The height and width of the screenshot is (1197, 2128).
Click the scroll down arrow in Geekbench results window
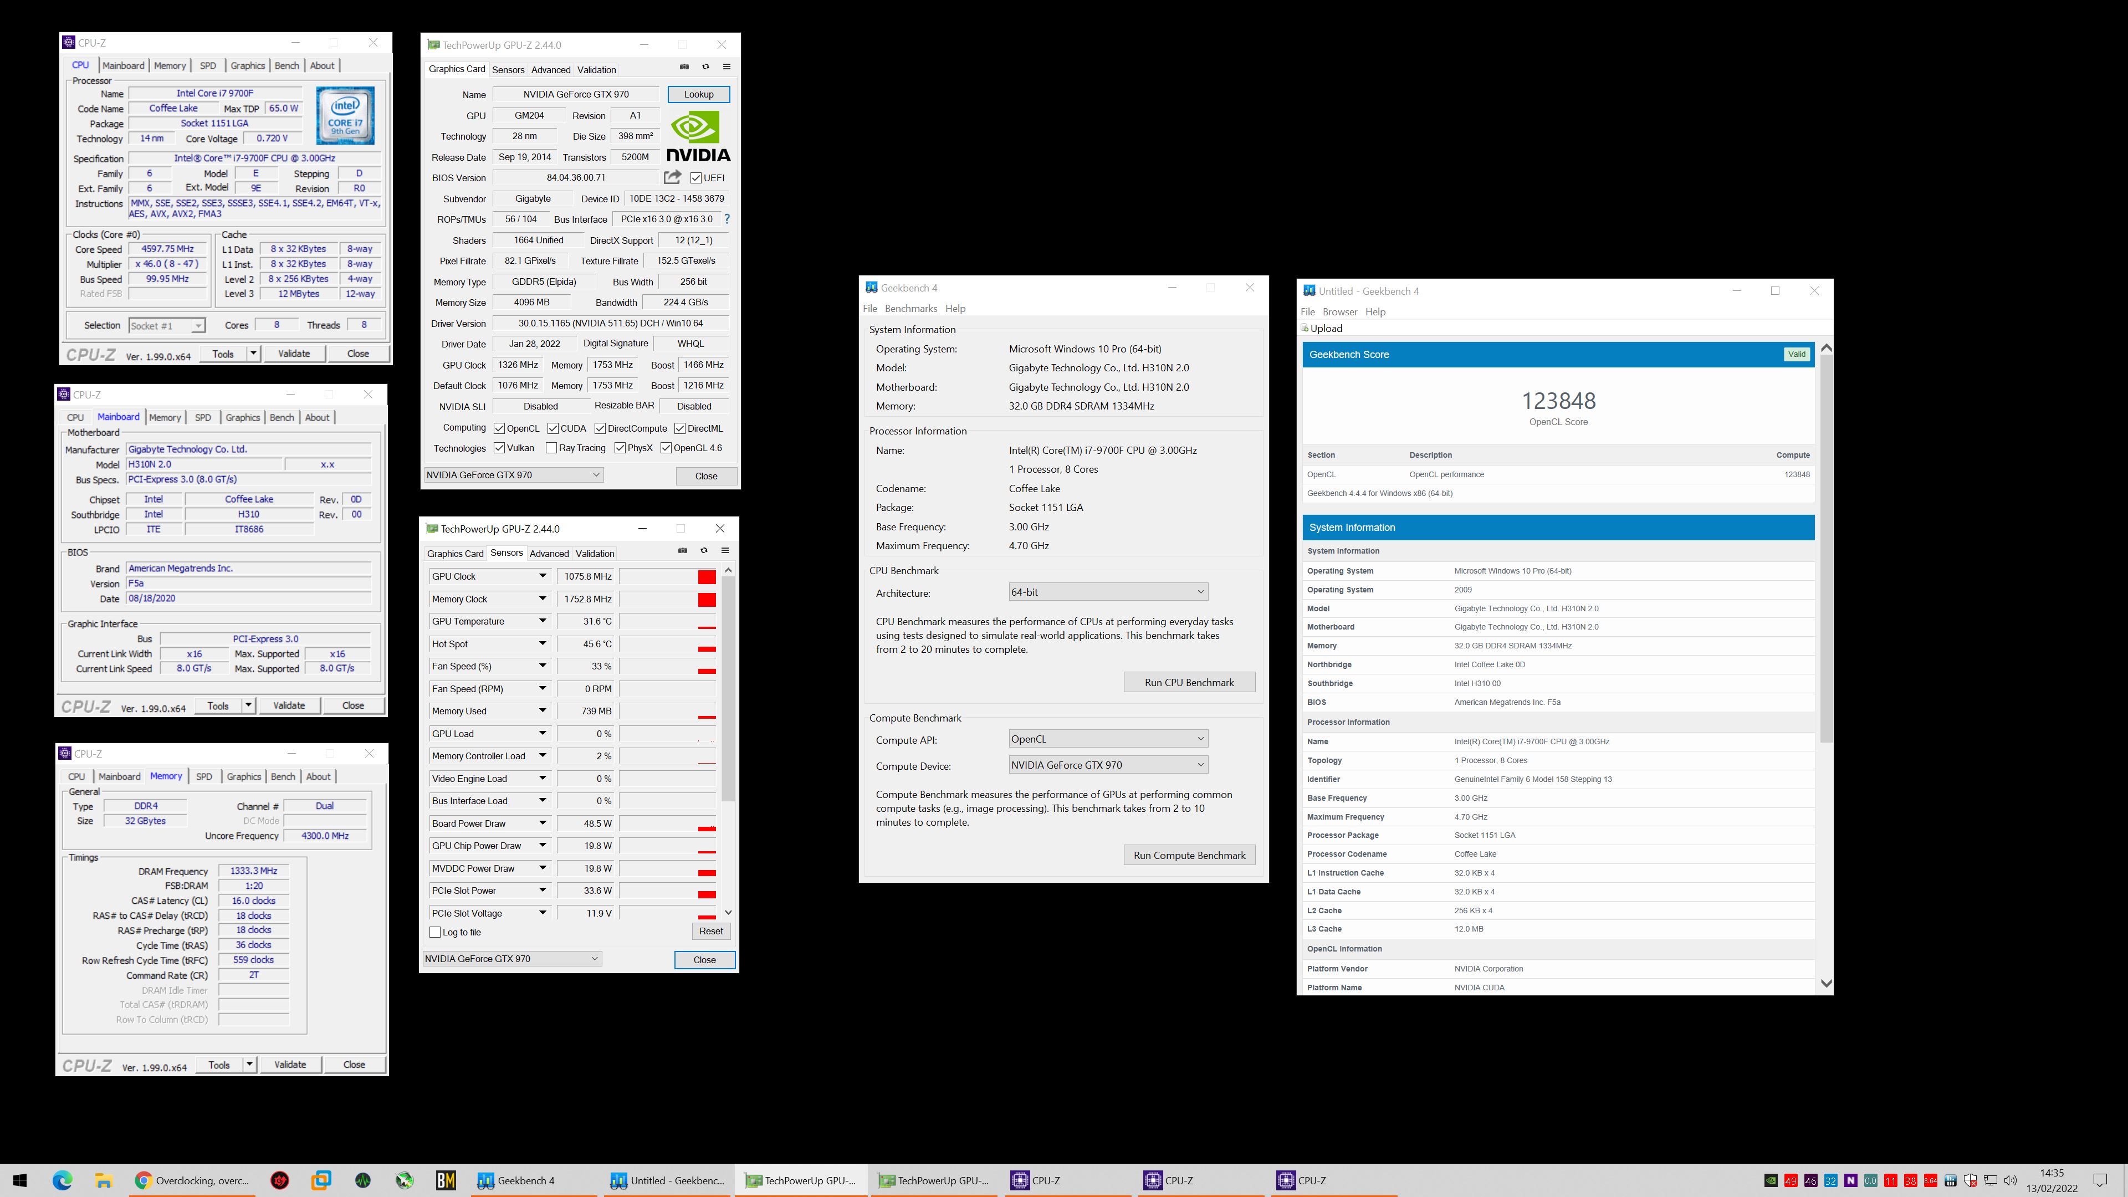1825,983
